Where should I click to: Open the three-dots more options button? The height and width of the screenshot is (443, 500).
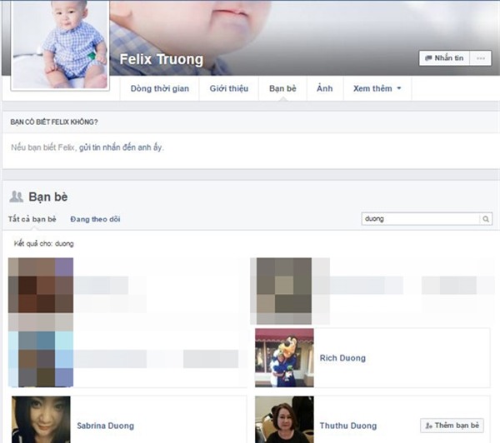click(481, 58)
